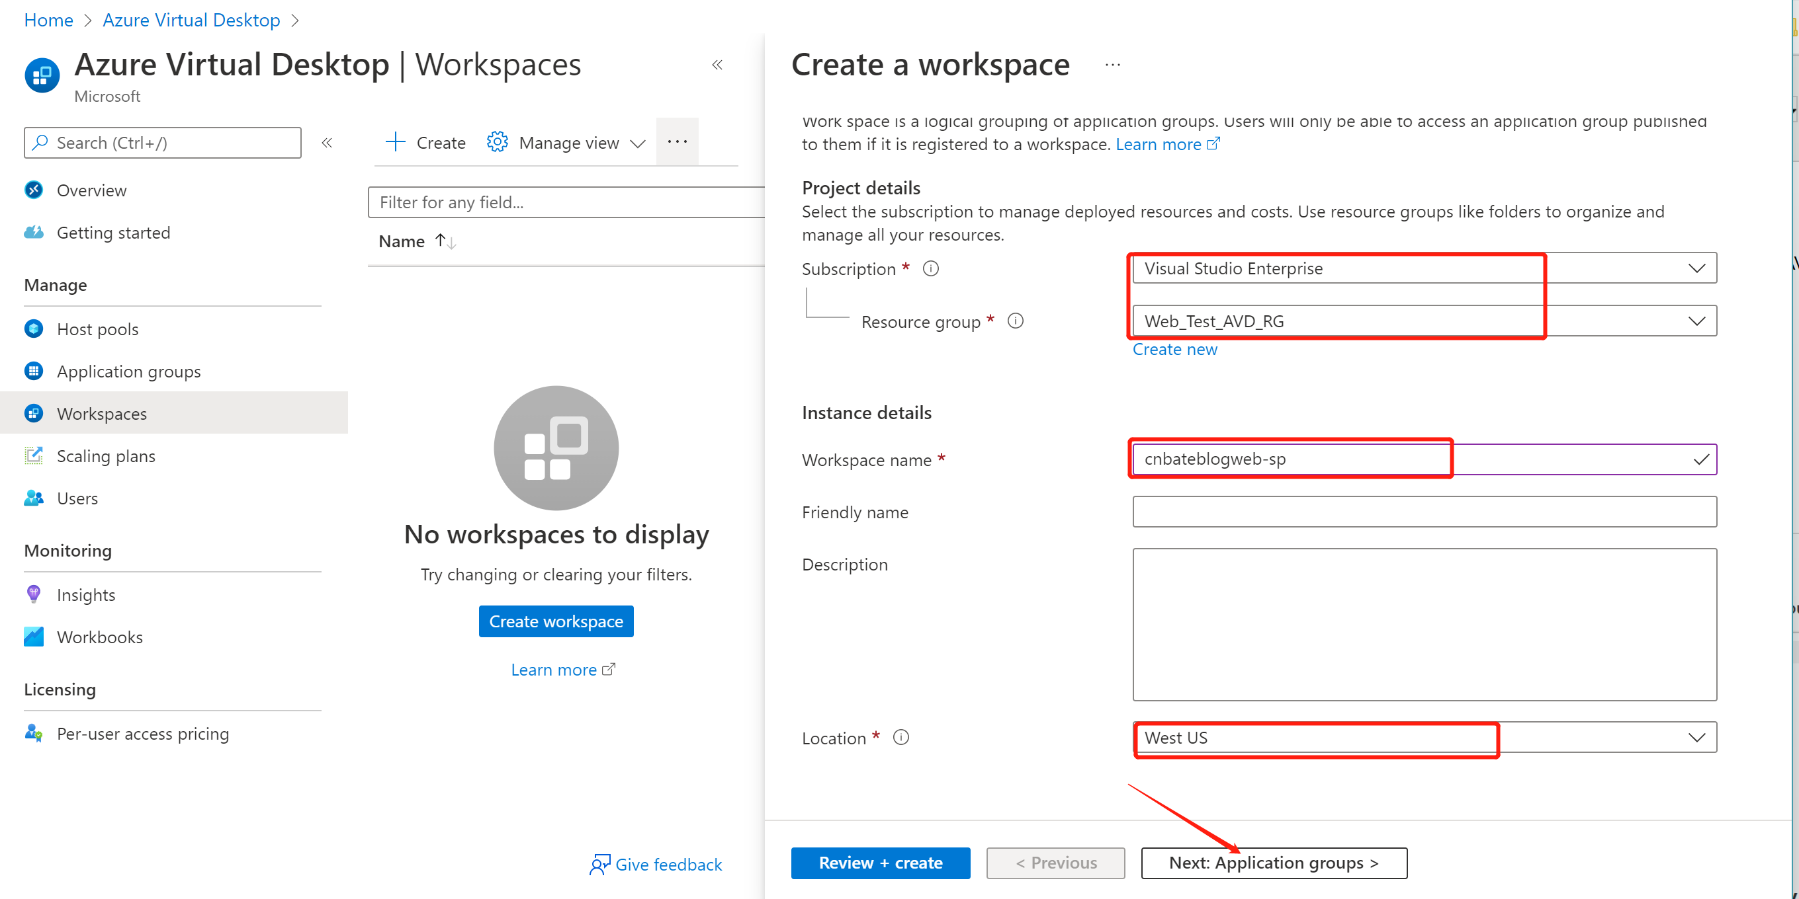This screenshot has width=1799, height=899.
Task: Click the Scaling plans icon
Action: [x=34, y=456]
